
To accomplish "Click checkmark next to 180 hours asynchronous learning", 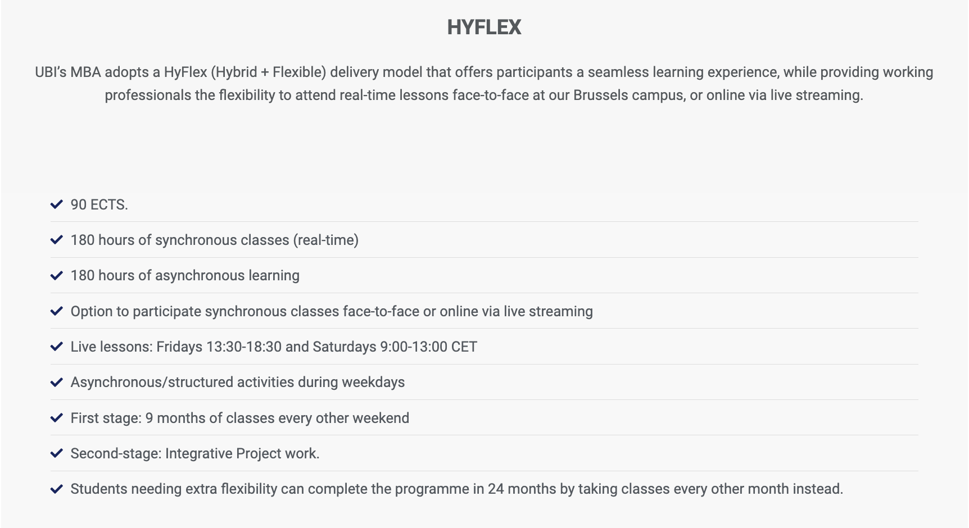I will (56, 275).
